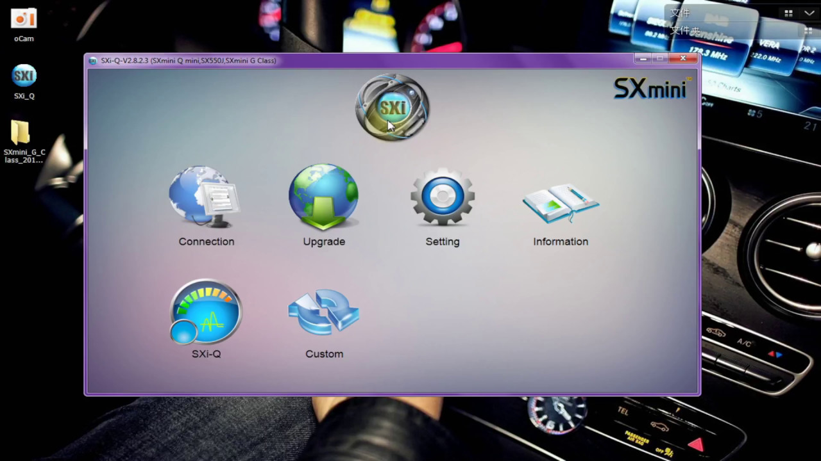Click the Setting label
Screen dimensions: 821x461
(x=443, y=241)
